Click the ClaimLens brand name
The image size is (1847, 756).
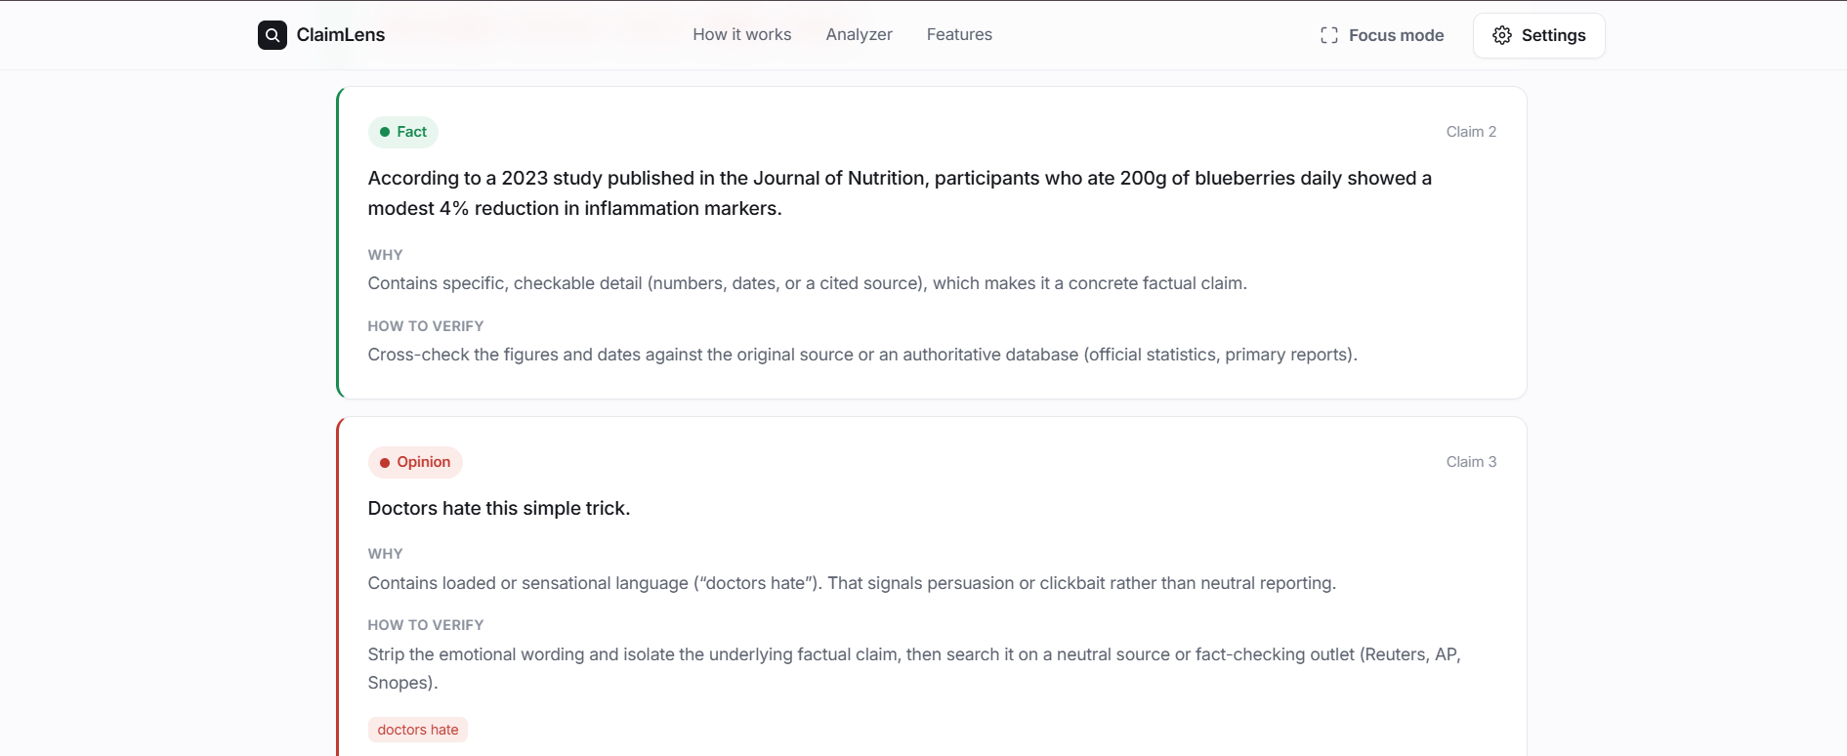click(x=341, y=35)
